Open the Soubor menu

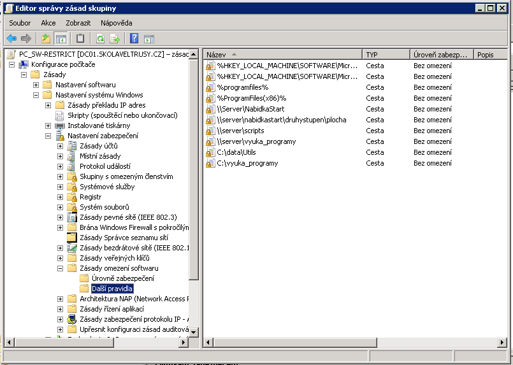(20, 23)
